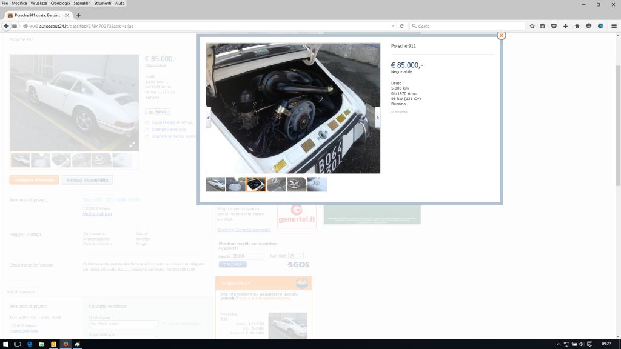
Task: Open the Windows Start menu
Action: (x=5, y=344)
